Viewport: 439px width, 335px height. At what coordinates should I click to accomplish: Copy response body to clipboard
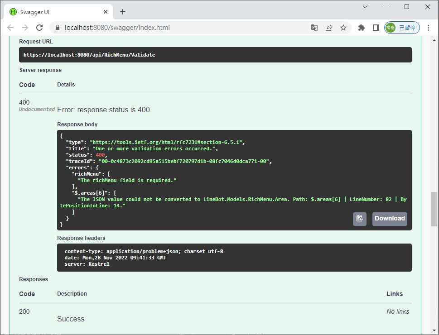pos(359,219)
